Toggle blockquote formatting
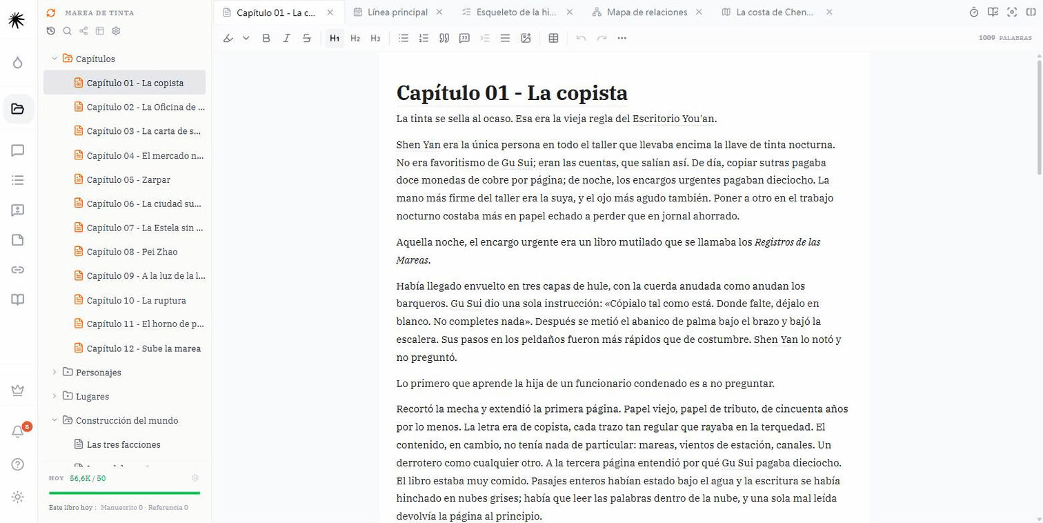The width and height of the screenshot is (1043, 523). click(x=444, y=38)
